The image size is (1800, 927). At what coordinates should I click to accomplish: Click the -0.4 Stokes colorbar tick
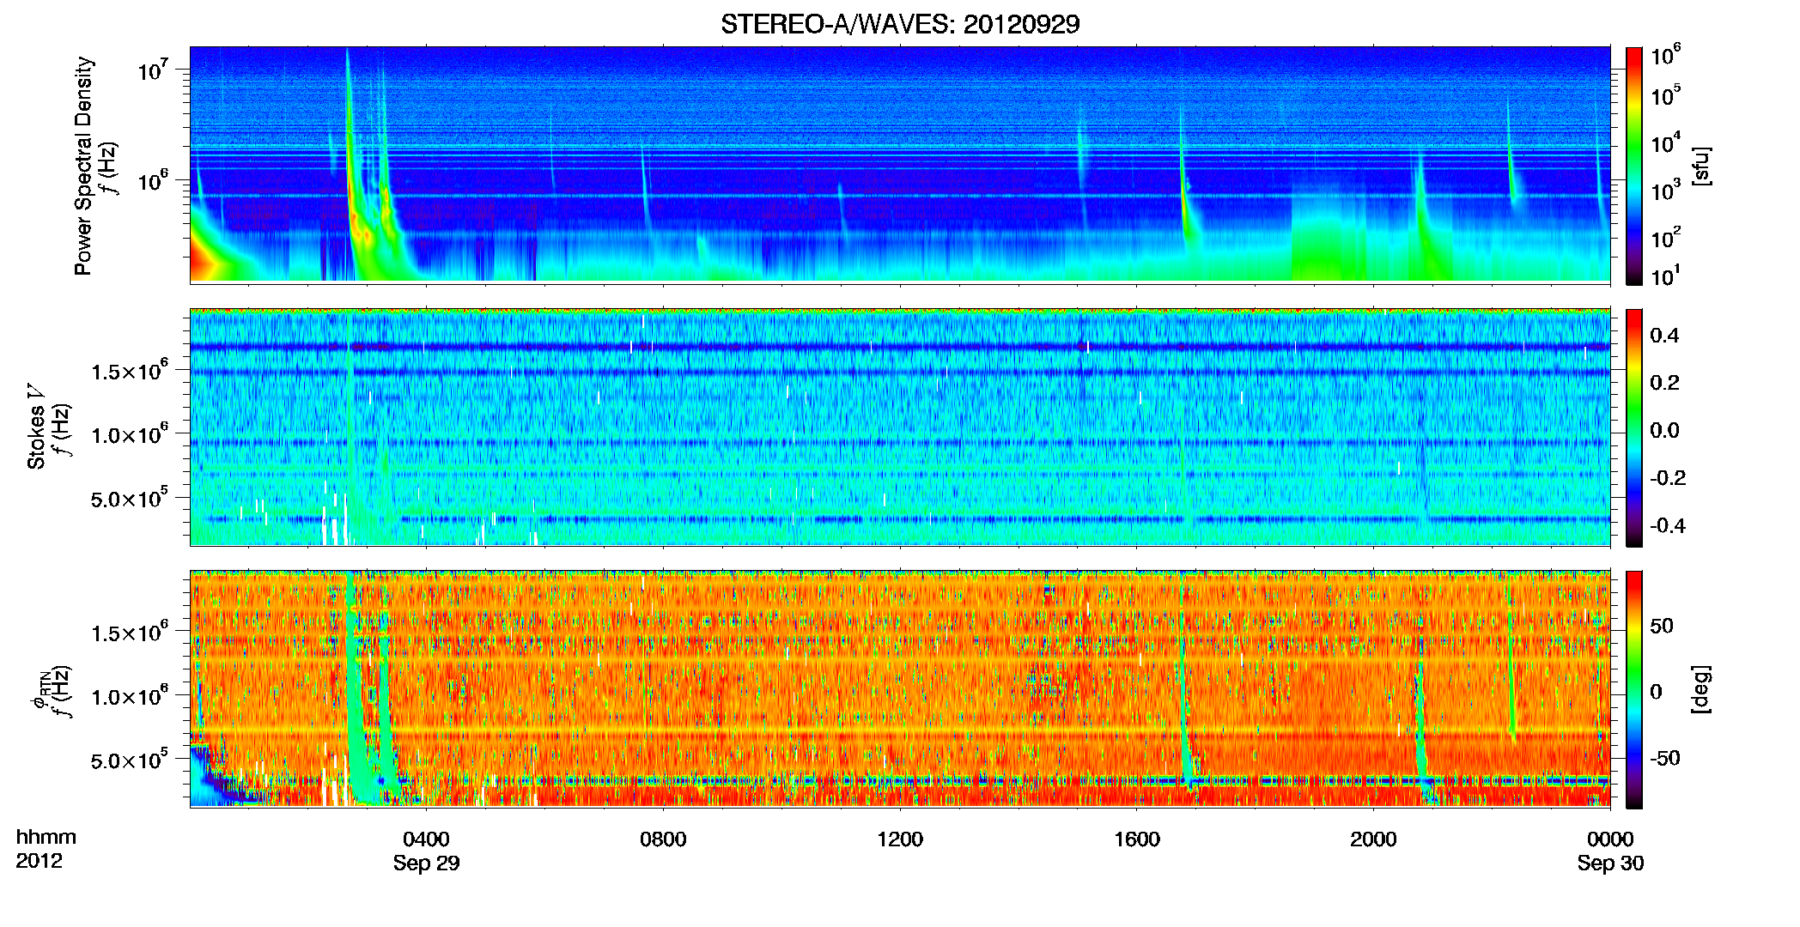pyautogui.click(x=1667, y=525)
